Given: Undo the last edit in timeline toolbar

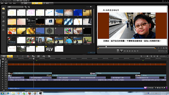Looking at the screenshot, I should click(x=17, y=56).
